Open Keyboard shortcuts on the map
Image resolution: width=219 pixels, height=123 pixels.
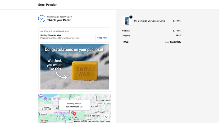[80, 122]
